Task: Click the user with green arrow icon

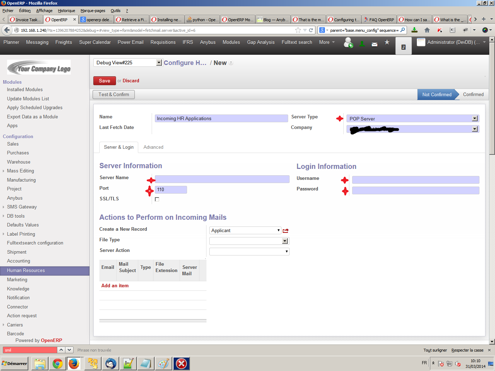Action: (x=348, y=43)
